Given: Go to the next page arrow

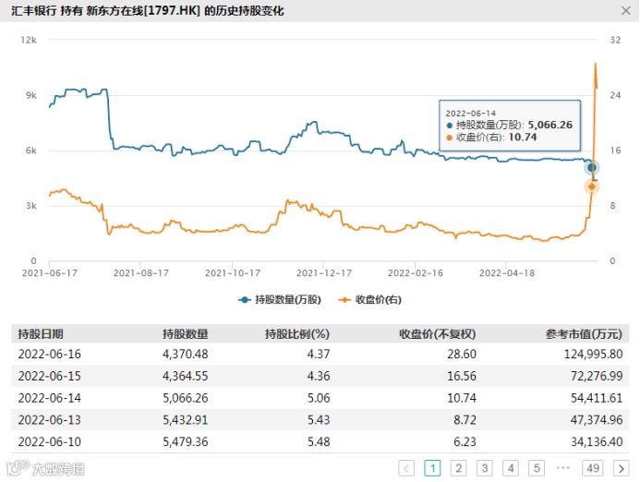Looking at the screenshot, I should (622, 468).
